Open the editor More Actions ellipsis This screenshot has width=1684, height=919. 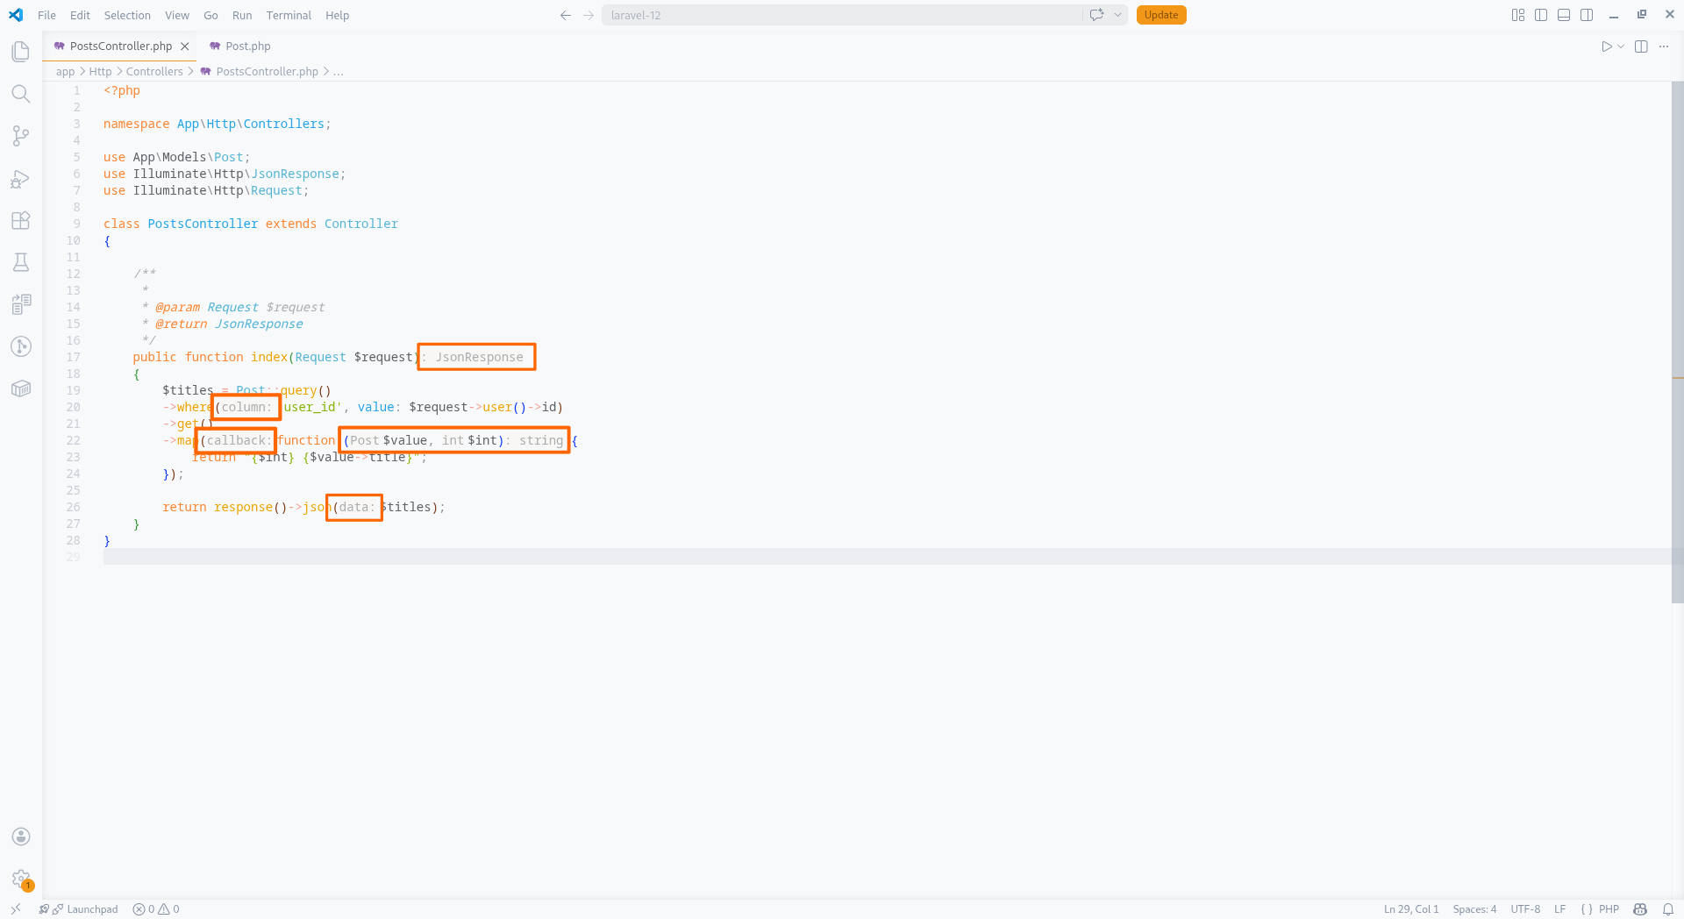point(1664,46)
